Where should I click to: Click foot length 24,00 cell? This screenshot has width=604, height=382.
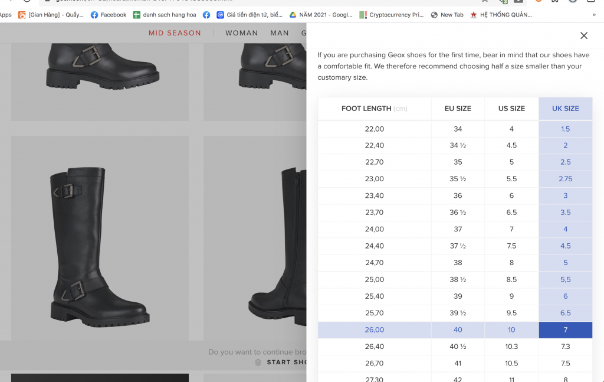click(x=375, y=229)
